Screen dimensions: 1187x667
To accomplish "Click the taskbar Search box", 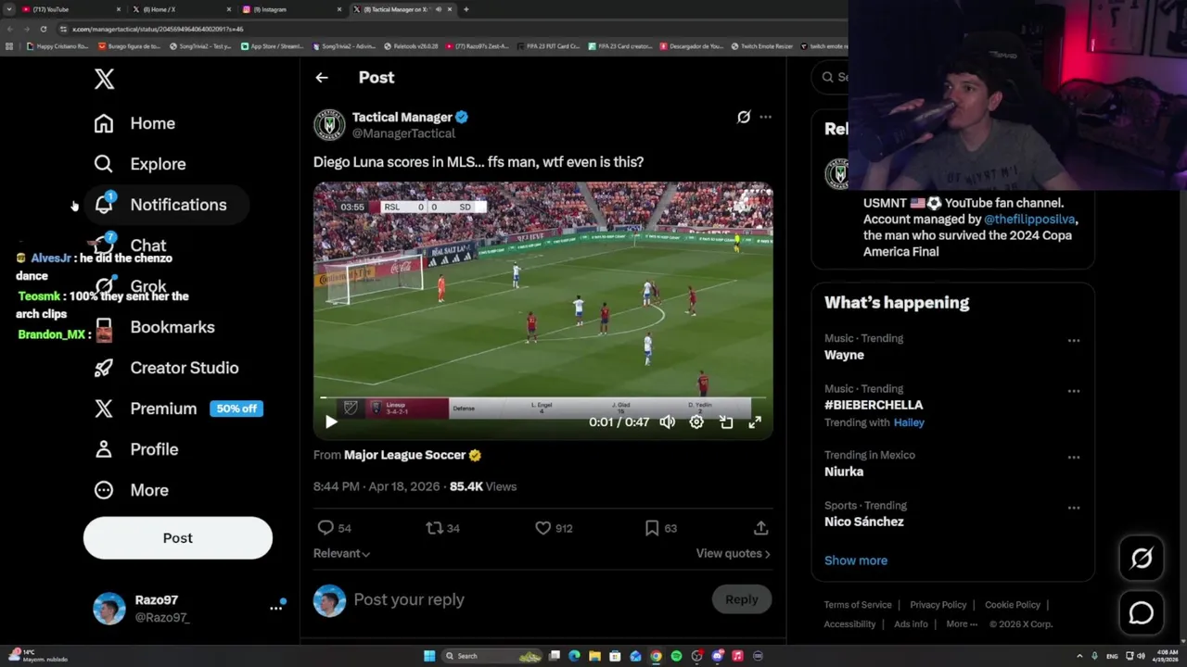I will click(x=492, y=656).
